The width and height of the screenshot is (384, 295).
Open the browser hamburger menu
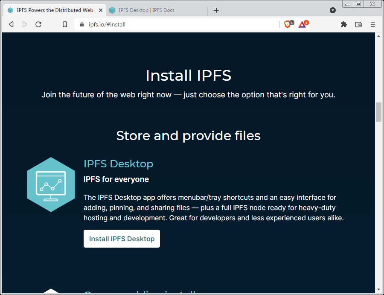click(373, 24)
